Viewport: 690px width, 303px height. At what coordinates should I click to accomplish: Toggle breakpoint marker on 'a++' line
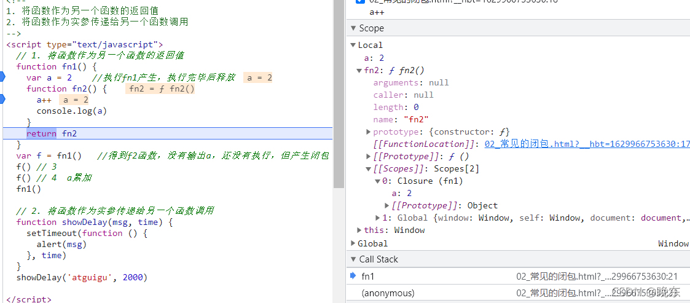pyautogui.click(x=2, y=100)
